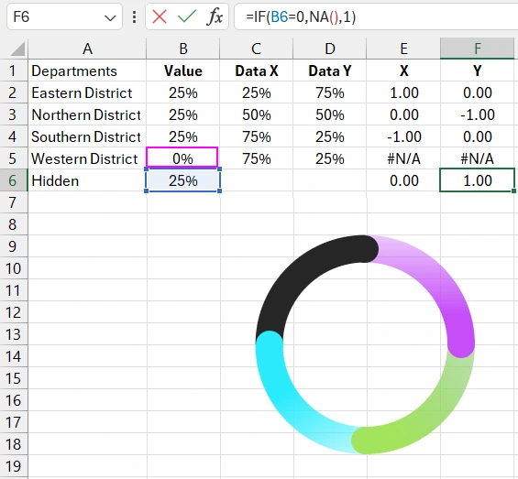Click the active cell F6 showing 1.00
Viewport: 518px width, 479px height.
(x=477, y=180)
